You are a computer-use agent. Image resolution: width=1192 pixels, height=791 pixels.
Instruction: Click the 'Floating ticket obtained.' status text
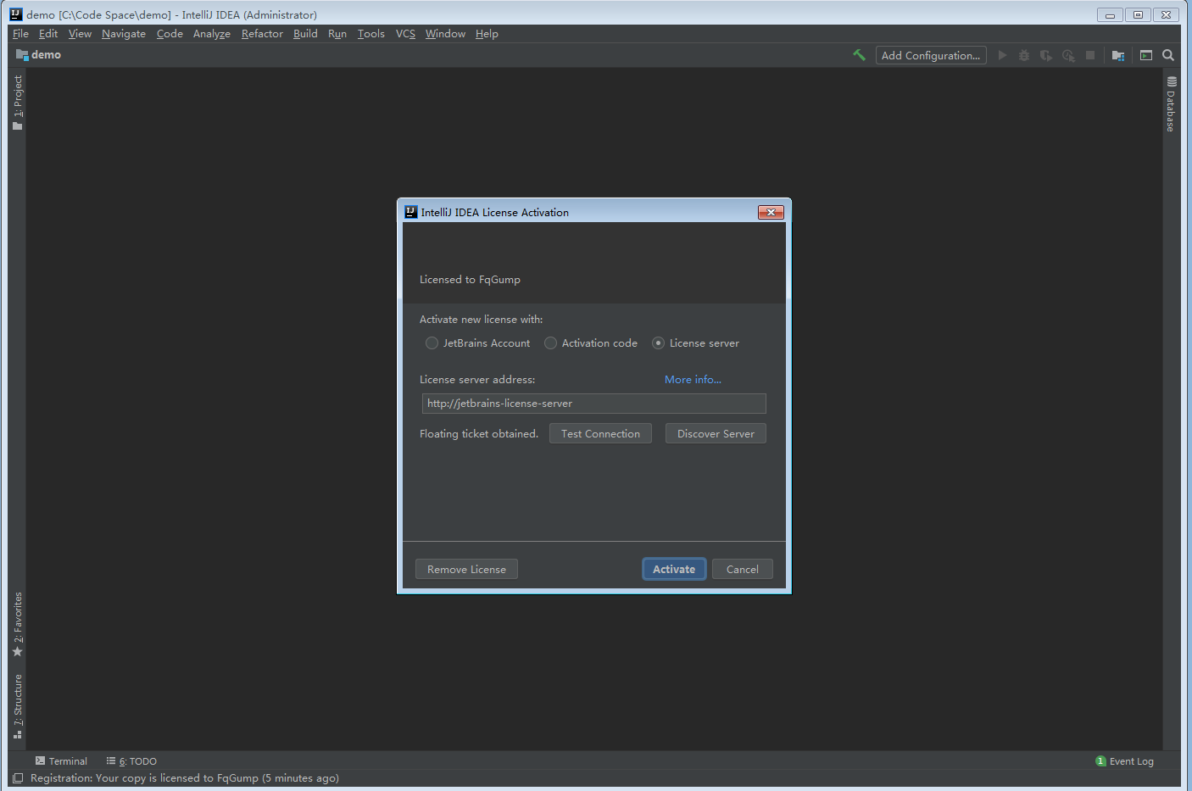[479, 434]
